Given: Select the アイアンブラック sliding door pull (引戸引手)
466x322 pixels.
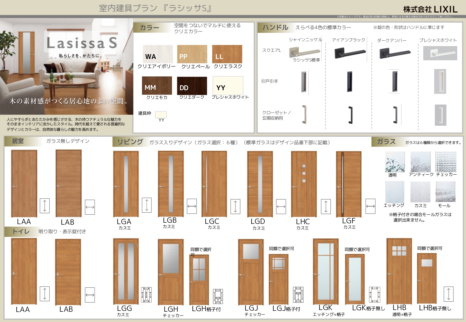Looking at the screenshot, I should pos(349,81).
